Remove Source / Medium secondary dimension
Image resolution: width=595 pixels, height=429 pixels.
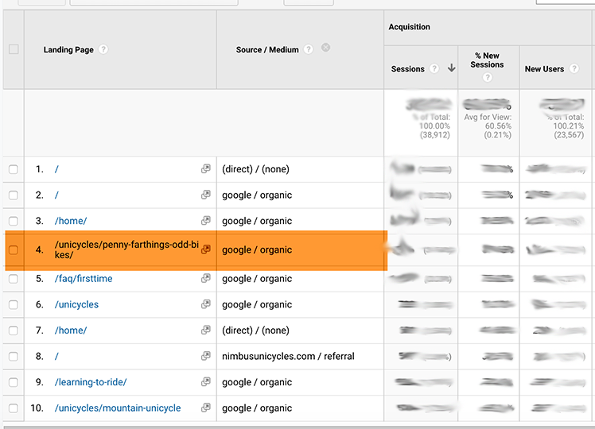point(326,49)
